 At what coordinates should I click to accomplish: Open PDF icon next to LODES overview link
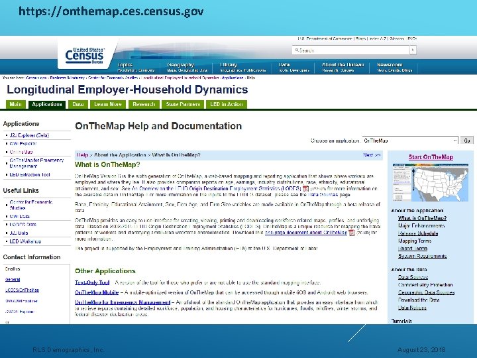click(305, 189)
